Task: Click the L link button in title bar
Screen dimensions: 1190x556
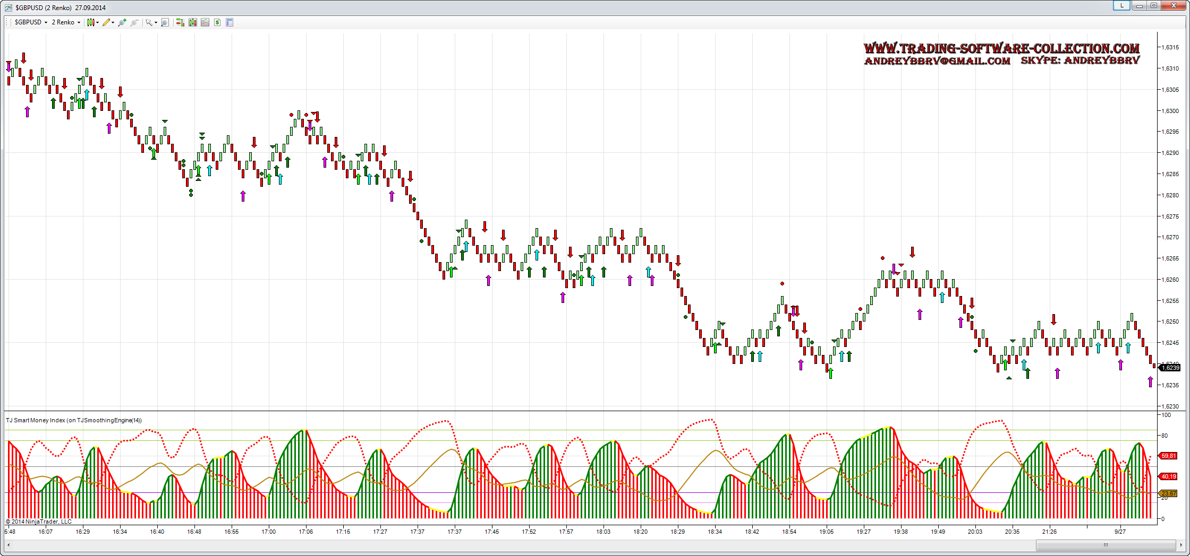Action: (x=1121, y=5)
